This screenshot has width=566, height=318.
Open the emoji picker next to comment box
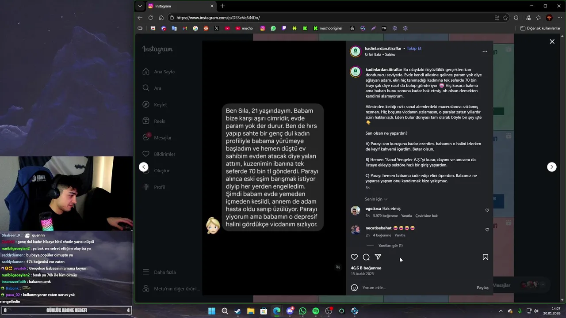354,288
